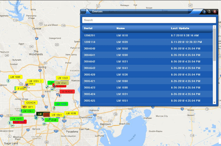Click the vehicle marker below WADE label
The height and width of the screenshot is (146, 221).
coord(59,95)
